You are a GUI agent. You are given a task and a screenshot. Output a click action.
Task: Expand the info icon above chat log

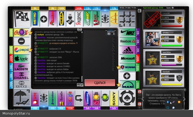tap(79, 30)
